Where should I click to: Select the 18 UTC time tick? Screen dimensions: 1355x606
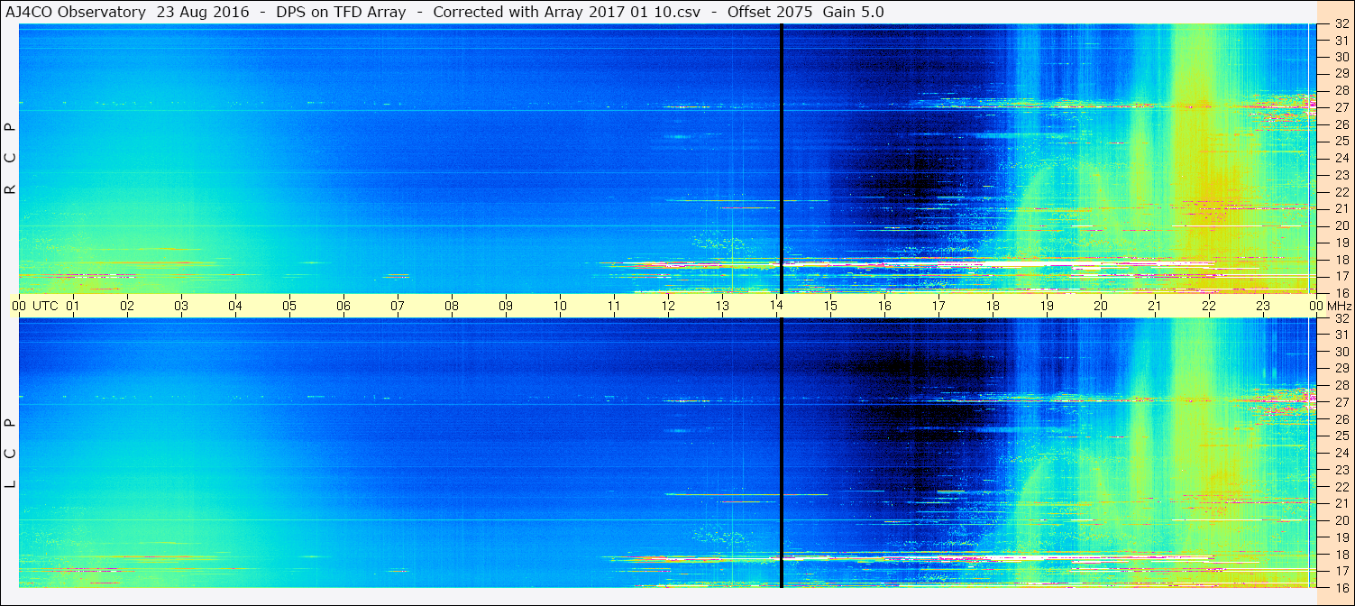[993, 306]
